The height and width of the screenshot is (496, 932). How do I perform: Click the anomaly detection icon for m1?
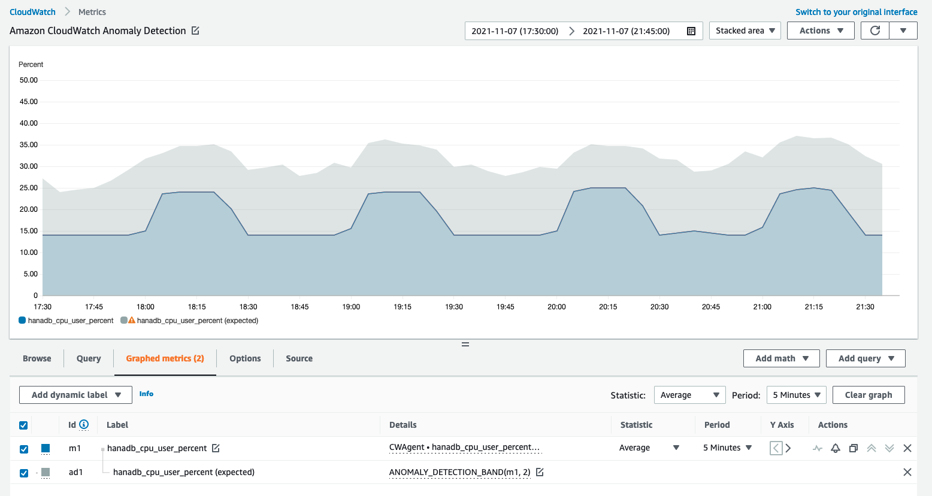[x=818, y=448]
